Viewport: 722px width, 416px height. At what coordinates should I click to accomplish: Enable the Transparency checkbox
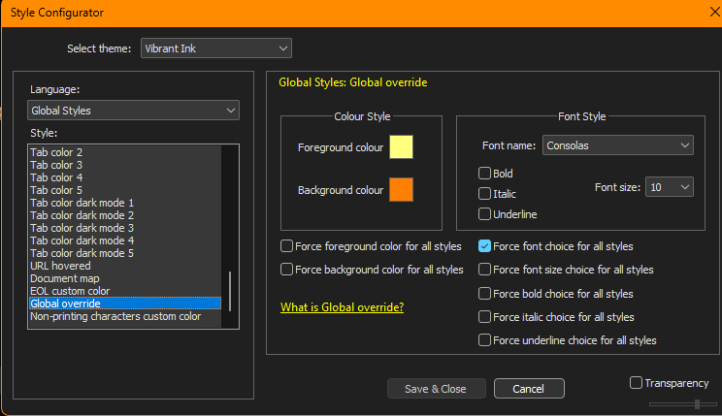637,383
